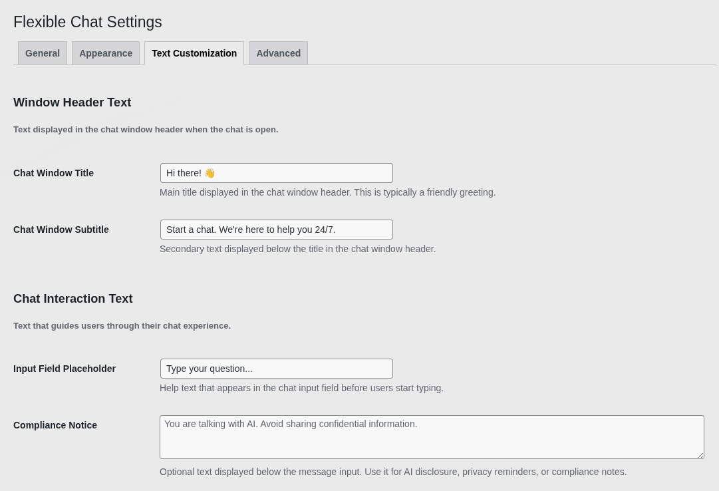Click the waving hand emoji in the title

point(210,173)
